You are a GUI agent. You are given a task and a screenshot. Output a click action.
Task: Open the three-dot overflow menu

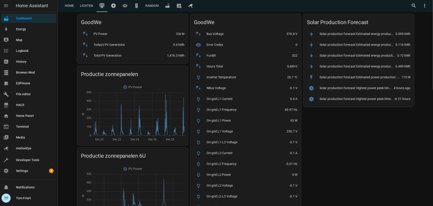coord(425,6)
